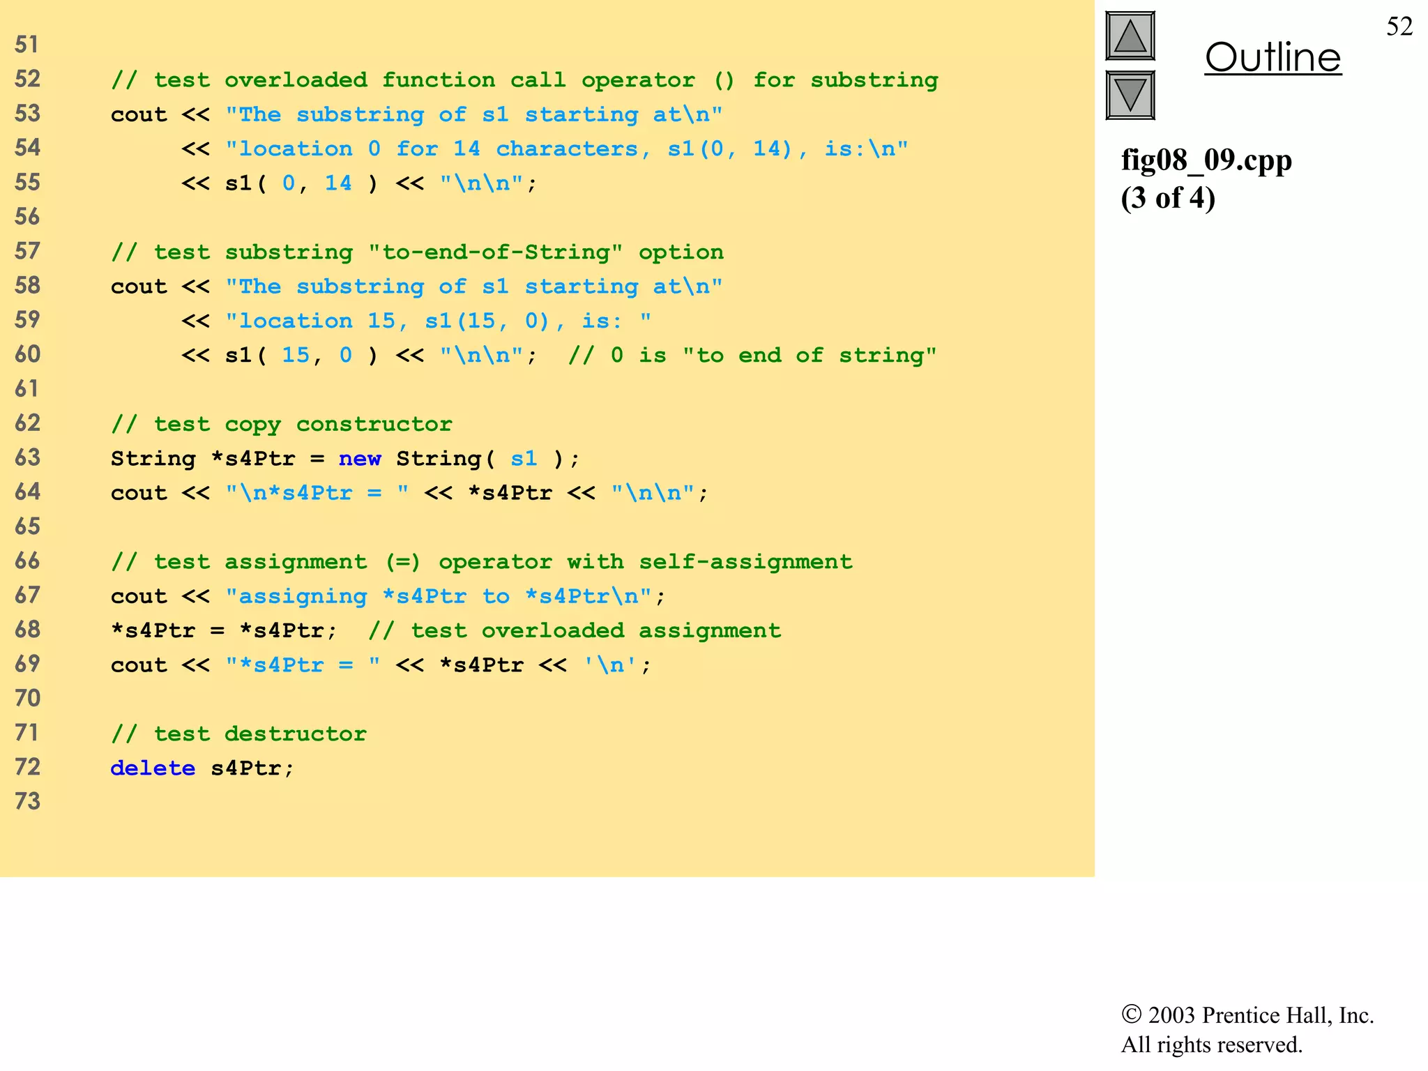The image size is (1428, 1071).
Task: Click slide number 52 at the top corner
Action: pyautogui.click(x=1399, y=26)
